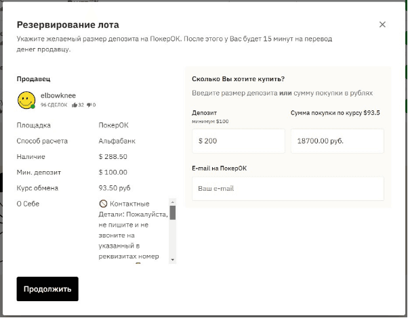The image size is (408, 318).
Task: Click the prohibited sign icon in О Себе
Action: 103,204
